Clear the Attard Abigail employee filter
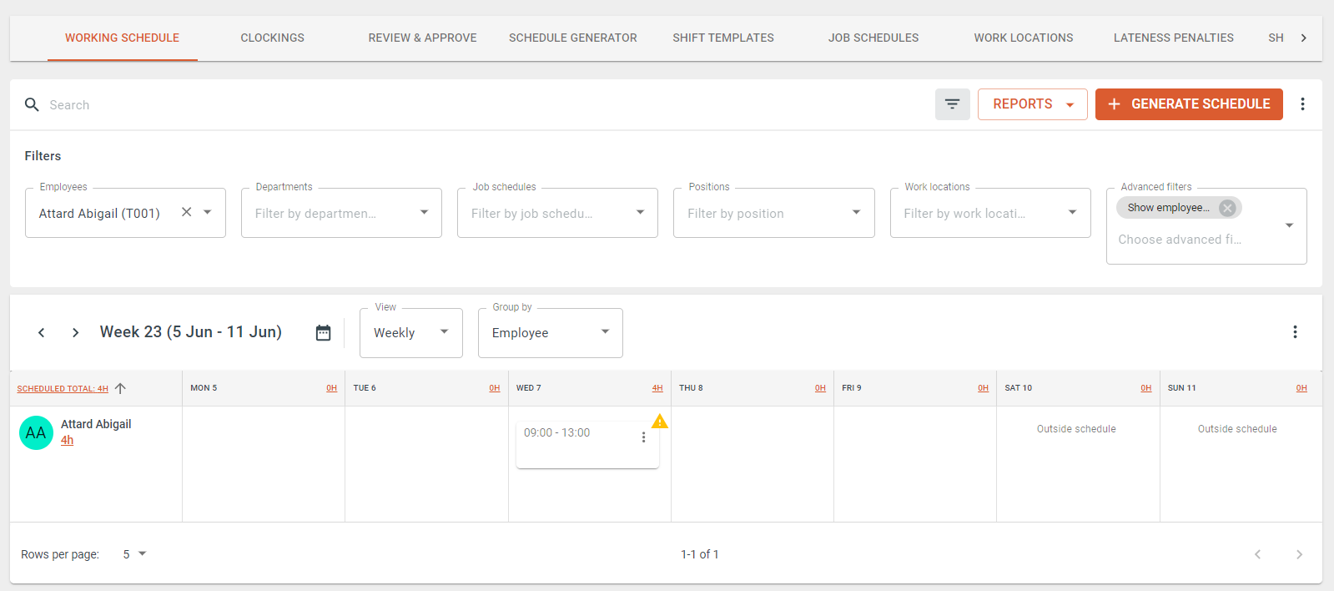Viewport: 1334px width, 591px height. click(187, 212)
